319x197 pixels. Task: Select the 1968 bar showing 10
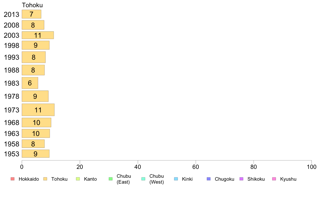click(37, 123)
